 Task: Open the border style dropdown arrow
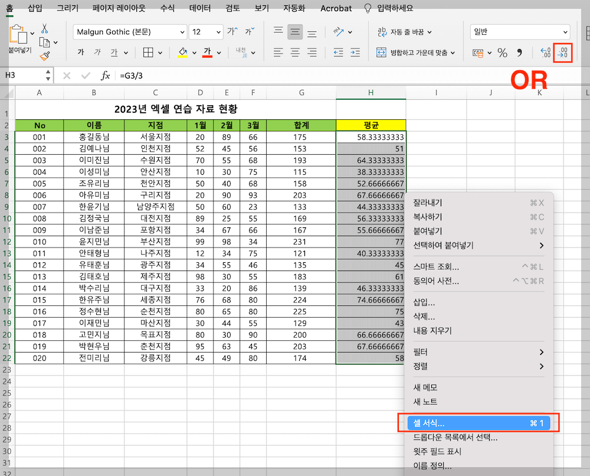click(x=159, y=52)
